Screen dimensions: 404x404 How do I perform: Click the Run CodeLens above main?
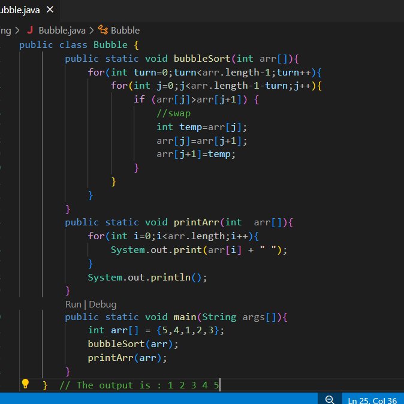click(73, 304)
